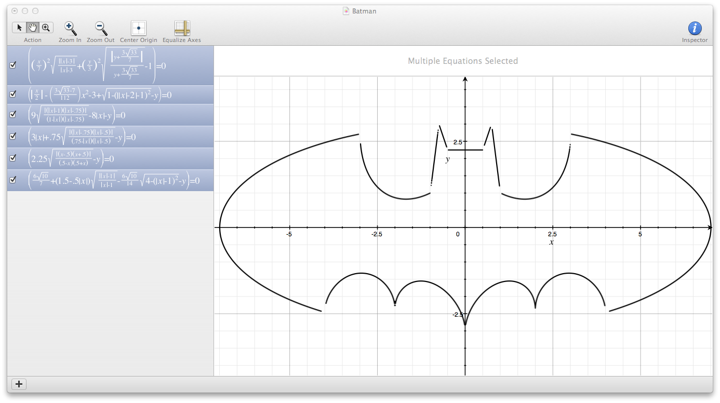Toggle the checkbox of the bottom 6√10 equation
The image size is (720, 403).
(x=12, y=180)
